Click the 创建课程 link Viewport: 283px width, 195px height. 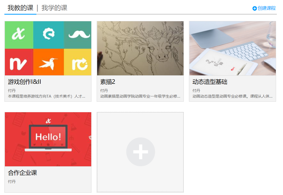(x=267, y=8)
